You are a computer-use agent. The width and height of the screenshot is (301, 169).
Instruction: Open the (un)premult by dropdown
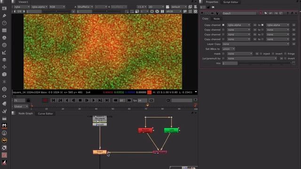[252, 58]
